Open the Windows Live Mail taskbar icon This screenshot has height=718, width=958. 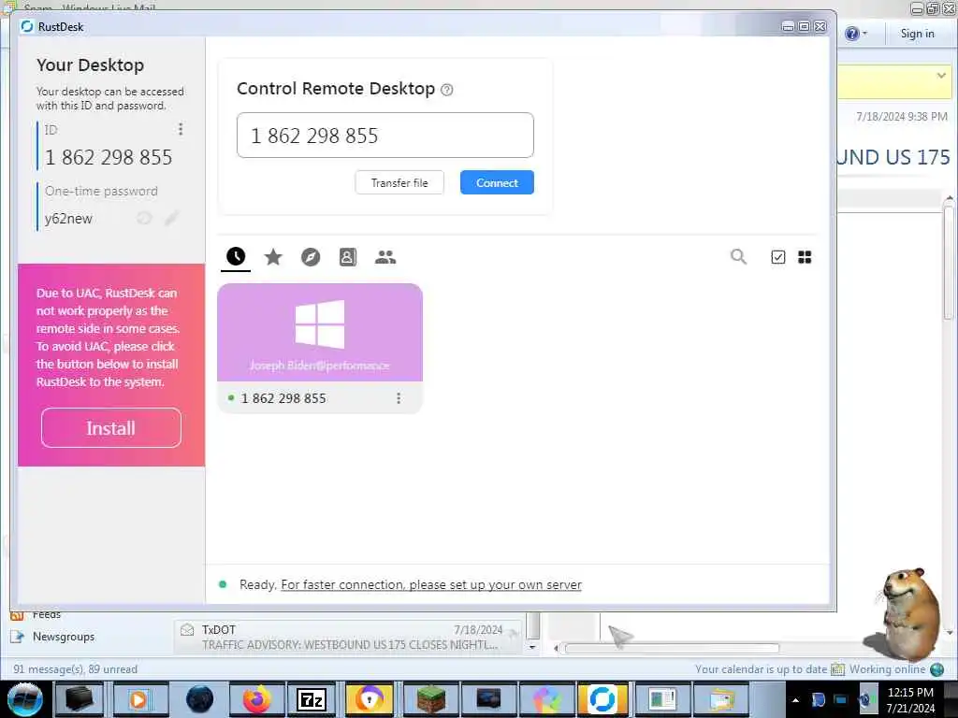(721, 699)
